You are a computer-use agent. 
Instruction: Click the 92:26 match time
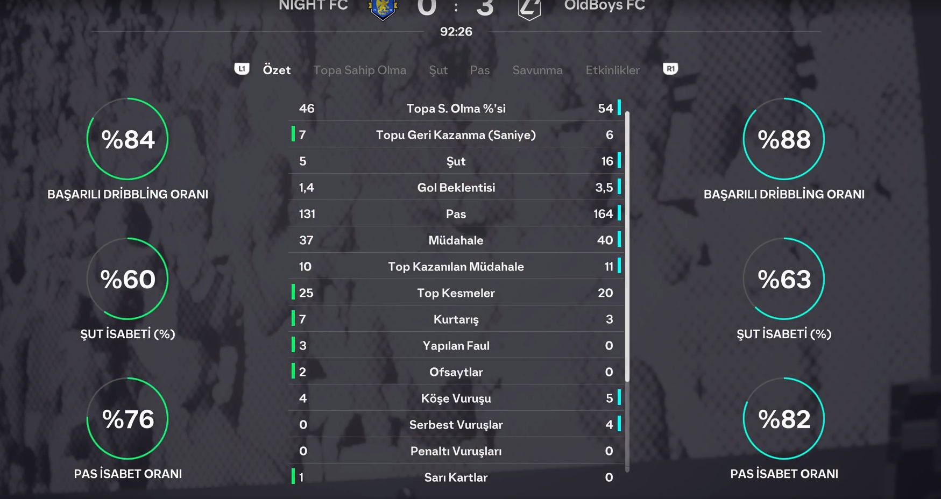pyautogui.click(x=456, y=32)
